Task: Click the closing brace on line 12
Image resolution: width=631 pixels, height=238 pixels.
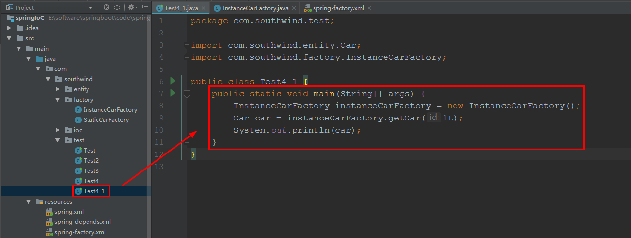Action: (x=193, y=154)
